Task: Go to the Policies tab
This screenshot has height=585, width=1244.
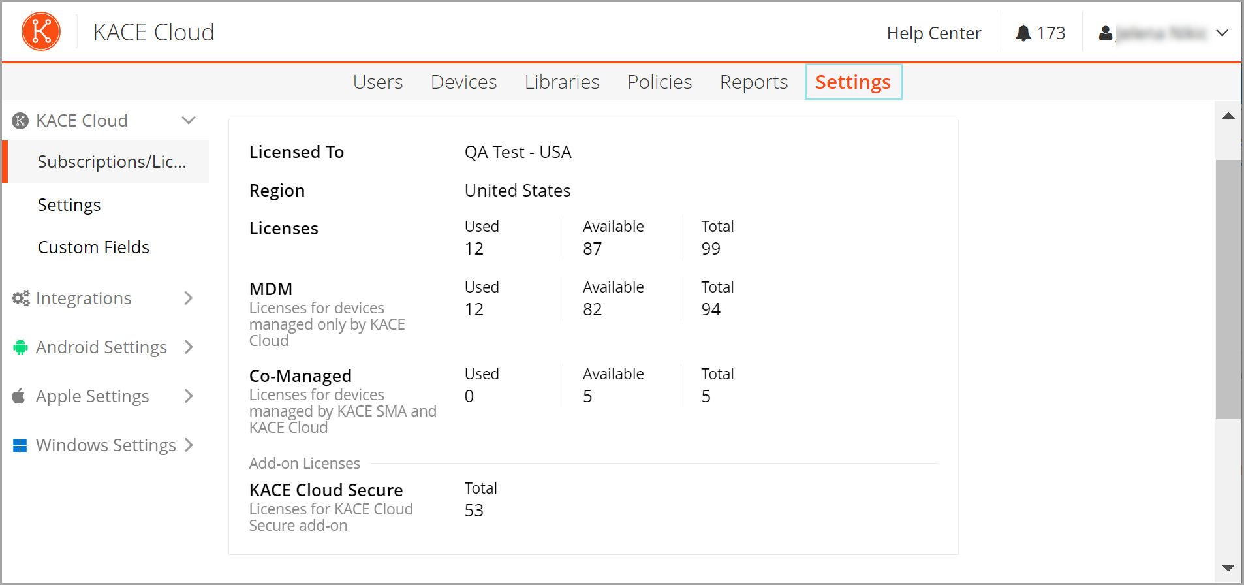Action: click(659, 82)
